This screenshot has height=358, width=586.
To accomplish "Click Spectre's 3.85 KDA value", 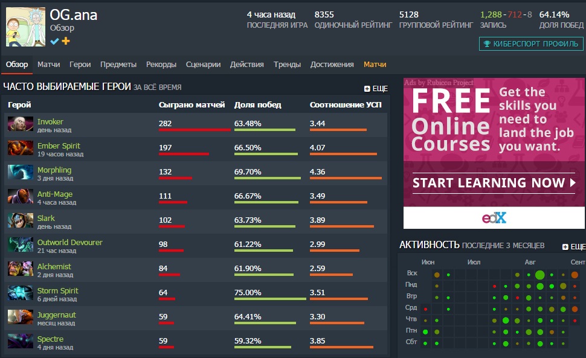I will (317, 341).
